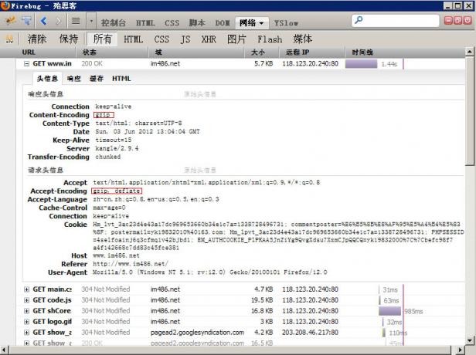View source of response headers link
This screenshot has width=476, height=355.
pos(199,94)
